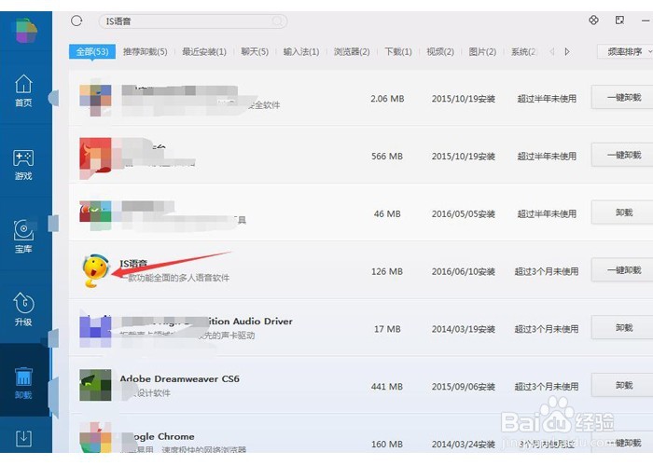Open the 升级 upgrade section
The image size is (653, 466).
point(23,308)
